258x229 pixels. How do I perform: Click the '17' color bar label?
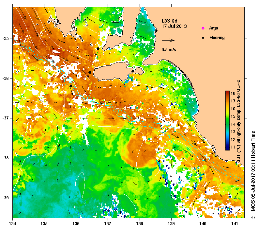coord(233,101)
